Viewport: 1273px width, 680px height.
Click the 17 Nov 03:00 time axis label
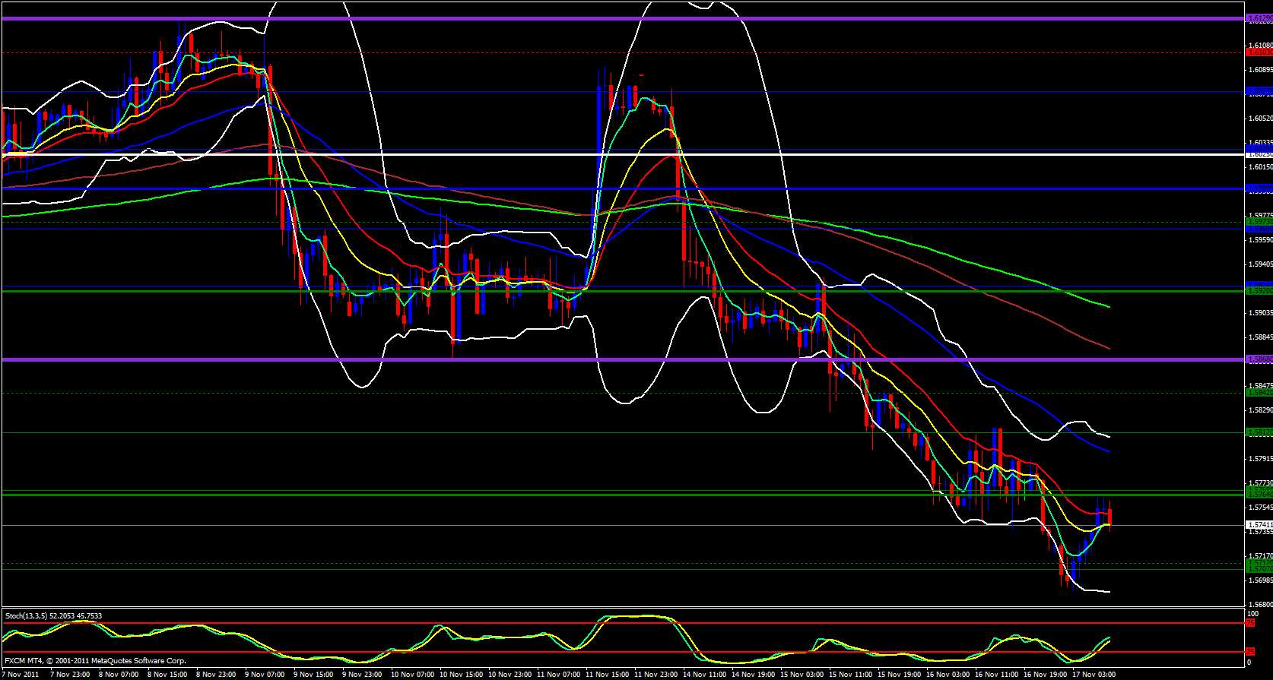click(1093, 674)
